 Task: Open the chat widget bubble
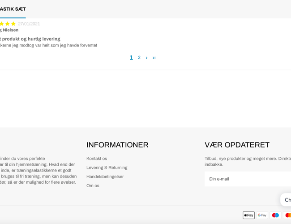coord(287,200)
